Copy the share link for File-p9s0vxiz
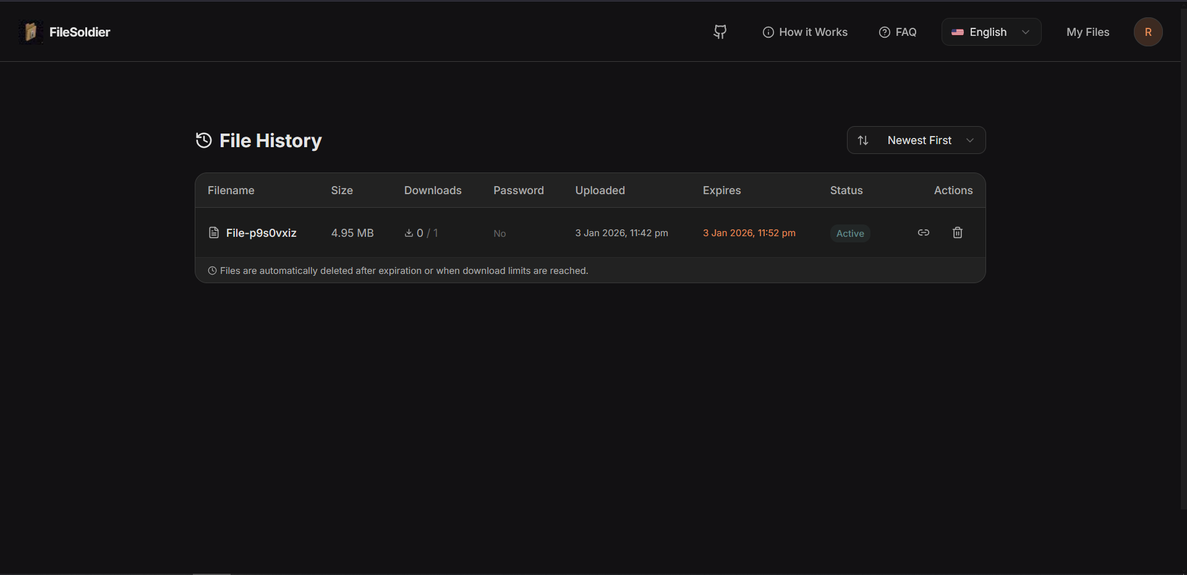1187x575 pixels. pyautogui.click(x=924, y=232)
